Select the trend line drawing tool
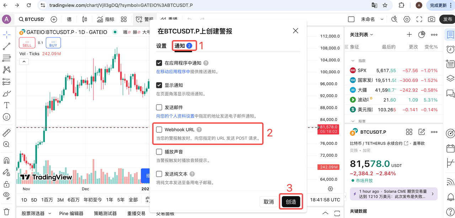This screenshot has height=218, width=455. click(7, 46)
